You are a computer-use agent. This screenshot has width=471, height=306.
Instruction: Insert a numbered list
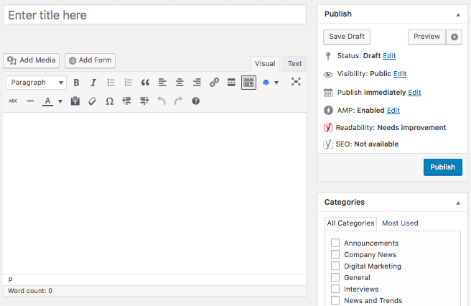click(128, 83)
